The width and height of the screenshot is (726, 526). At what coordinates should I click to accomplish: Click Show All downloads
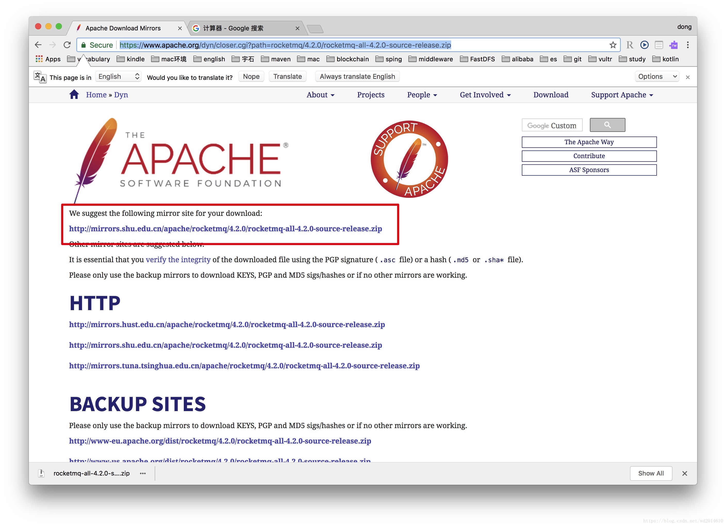[651, 473]
